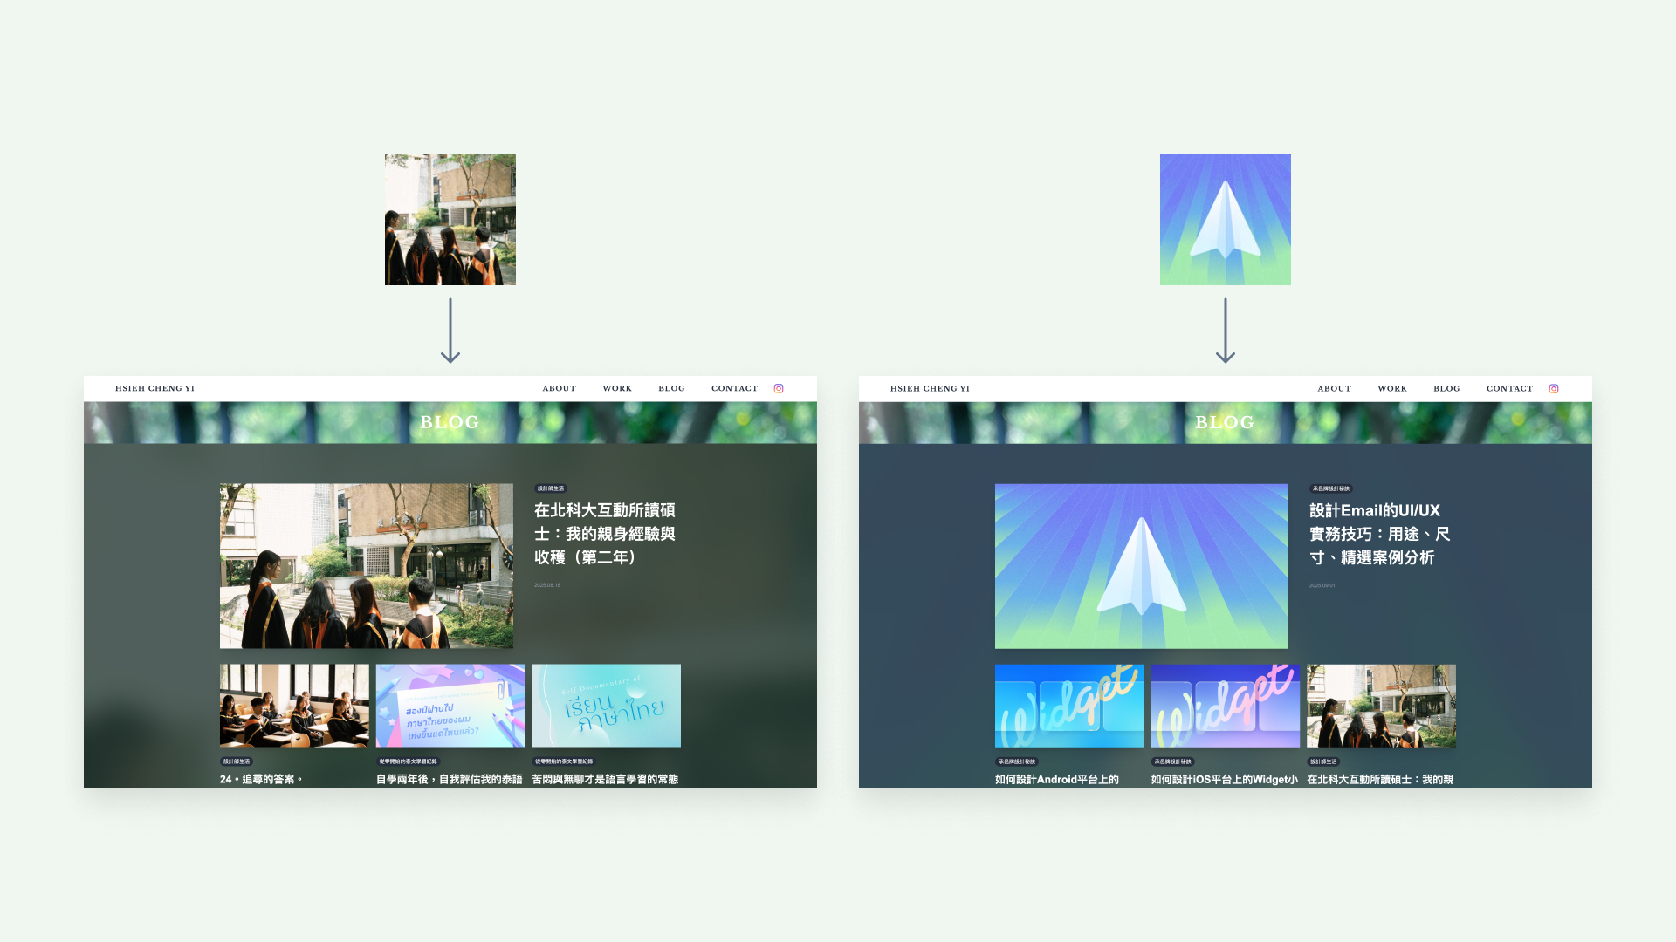Click the classroom students post thumbnail

click(294, 706)
